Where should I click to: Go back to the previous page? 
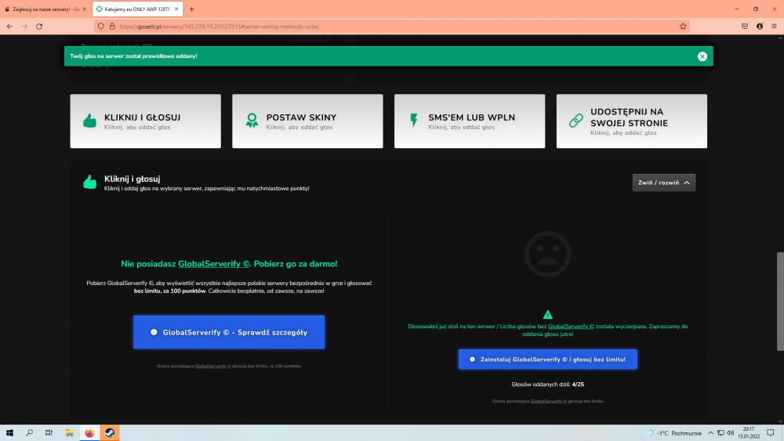coord(10,27)
